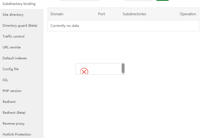Click the Subdirectories column header
Viewport: 202px width, 138px height.
click(134, 14)
